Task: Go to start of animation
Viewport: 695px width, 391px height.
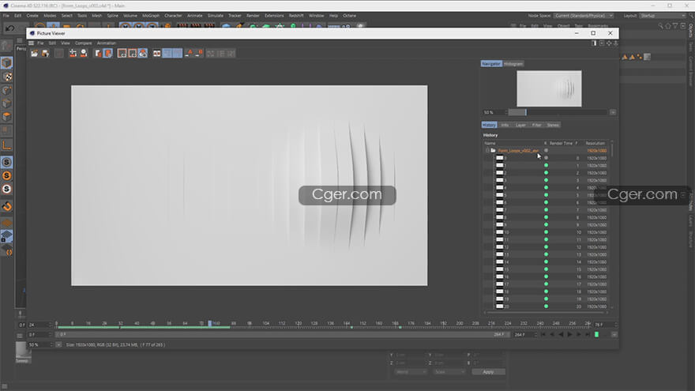Action: (x=543, y=335)
